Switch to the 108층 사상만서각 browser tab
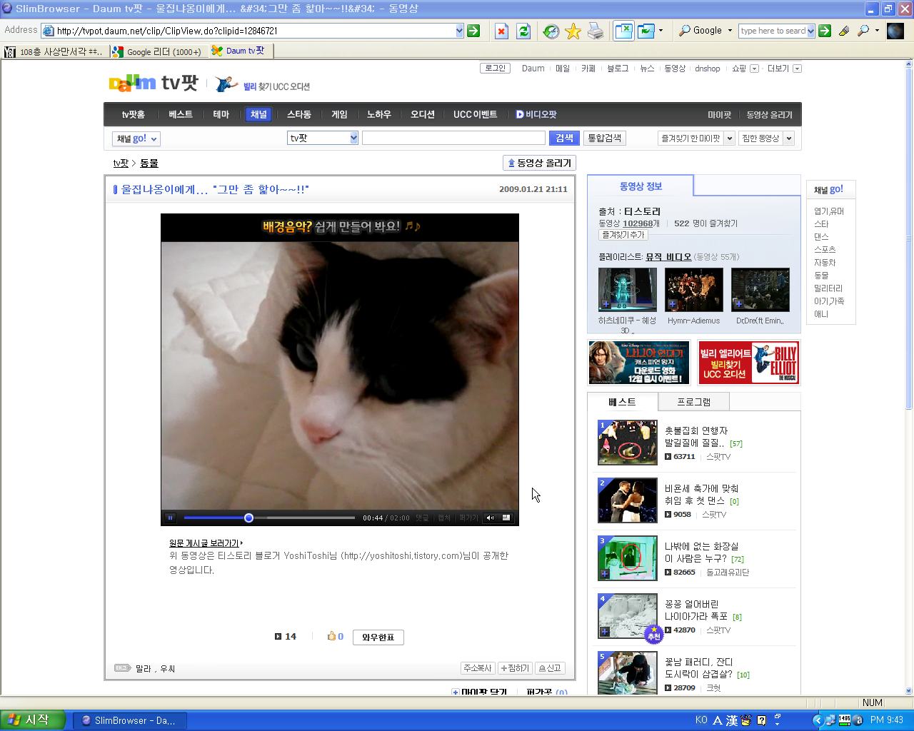 54,51
